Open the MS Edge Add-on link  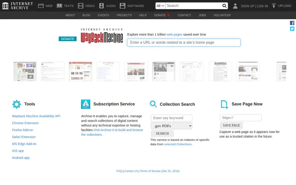(24, 144)
